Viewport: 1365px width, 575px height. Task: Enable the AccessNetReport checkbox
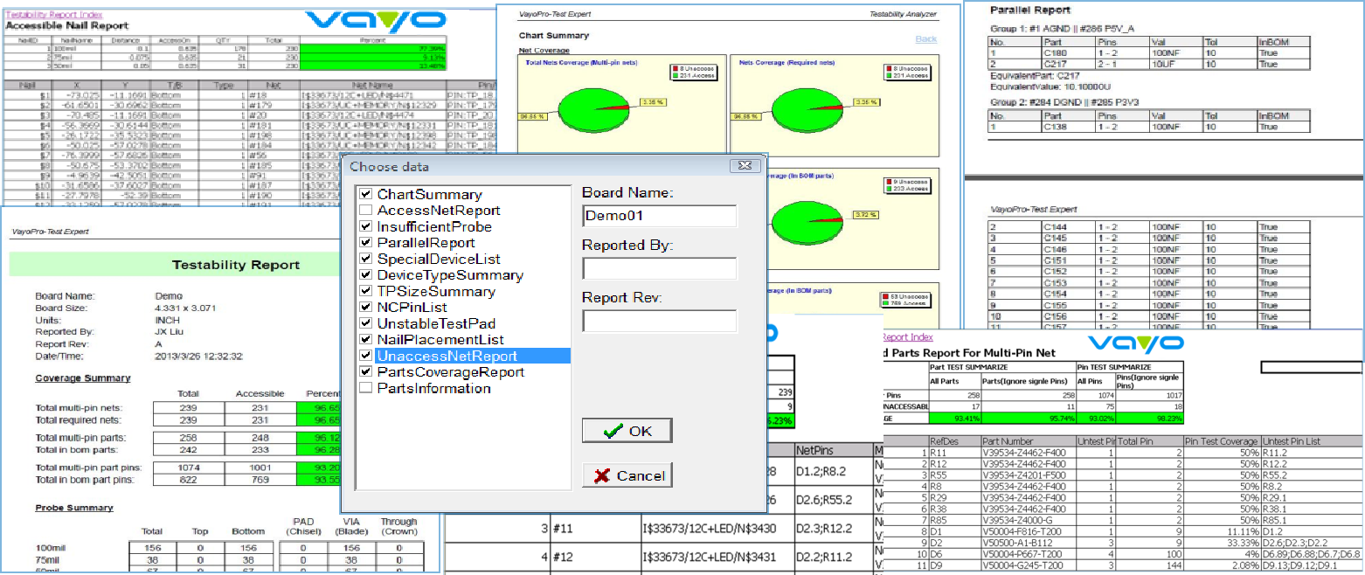pos(366,211)
